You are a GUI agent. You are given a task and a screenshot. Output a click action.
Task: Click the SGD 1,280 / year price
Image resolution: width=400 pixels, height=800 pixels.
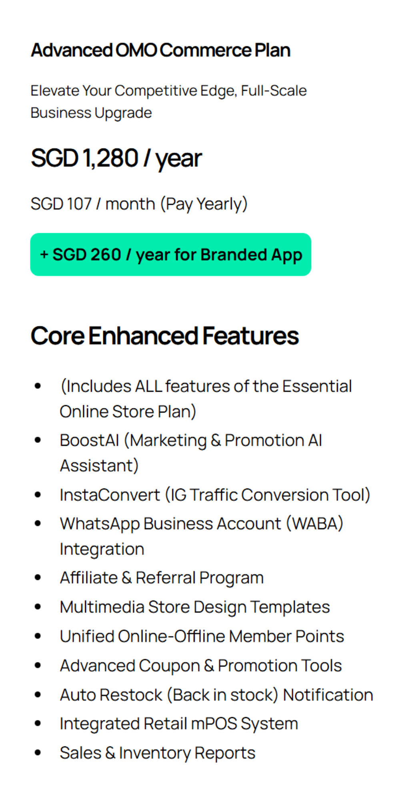[116, 158]
